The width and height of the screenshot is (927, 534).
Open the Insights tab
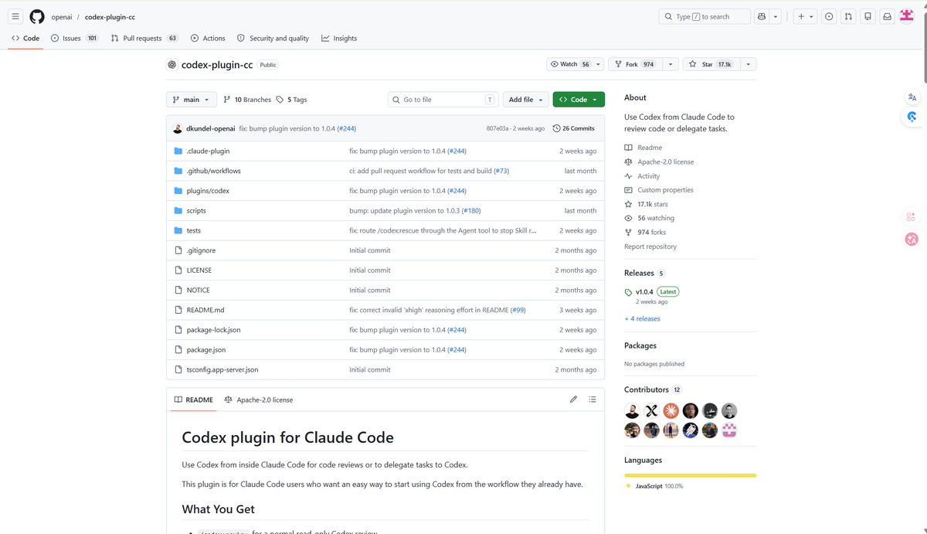(x=339, y=38)
